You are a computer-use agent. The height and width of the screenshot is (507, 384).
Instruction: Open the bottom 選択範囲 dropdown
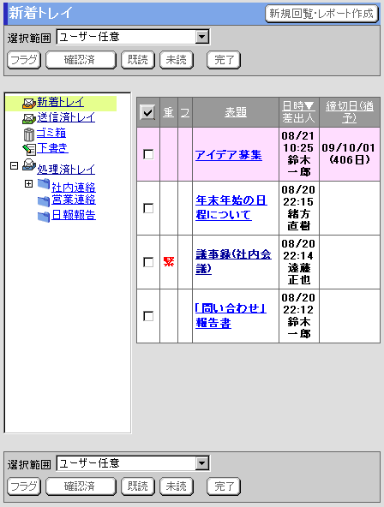133,463
